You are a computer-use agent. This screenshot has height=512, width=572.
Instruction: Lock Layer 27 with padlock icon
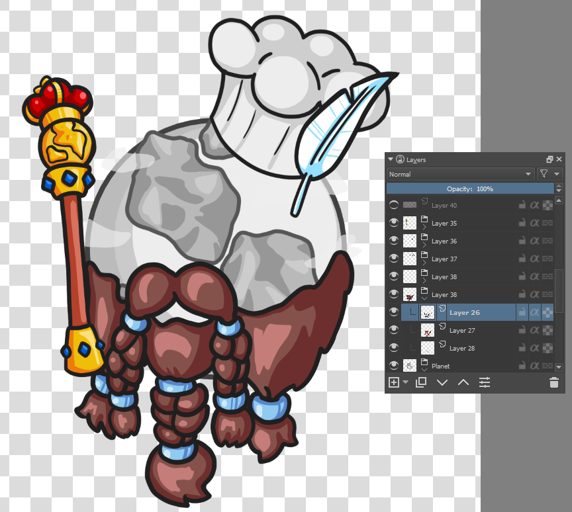[522, 330]
